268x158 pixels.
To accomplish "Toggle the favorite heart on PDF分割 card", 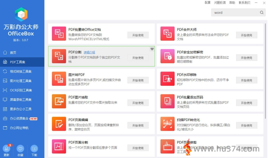I will click(152, 49).
